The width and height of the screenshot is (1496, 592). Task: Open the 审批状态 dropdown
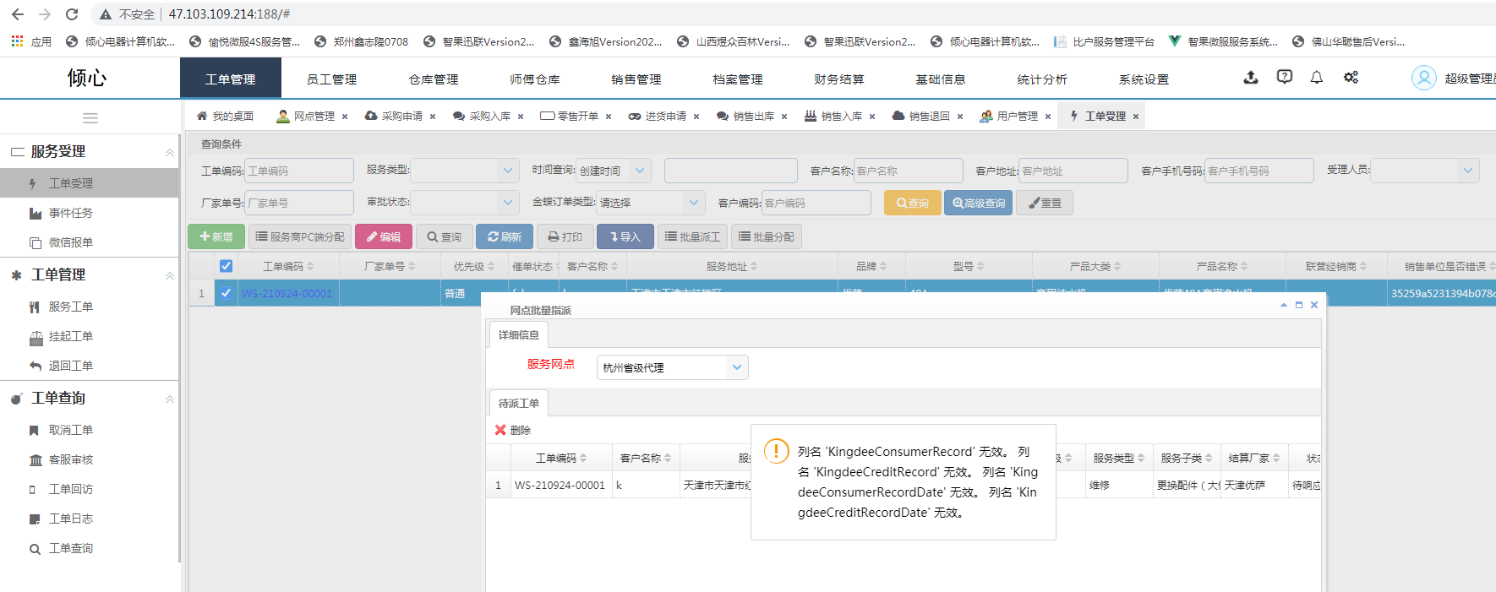pos(465,203)
